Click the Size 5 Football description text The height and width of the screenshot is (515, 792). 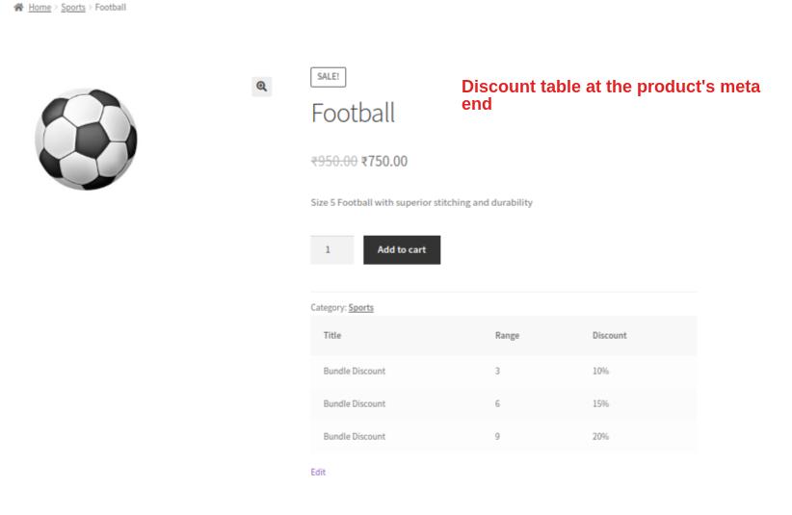(x=422, y=202)
